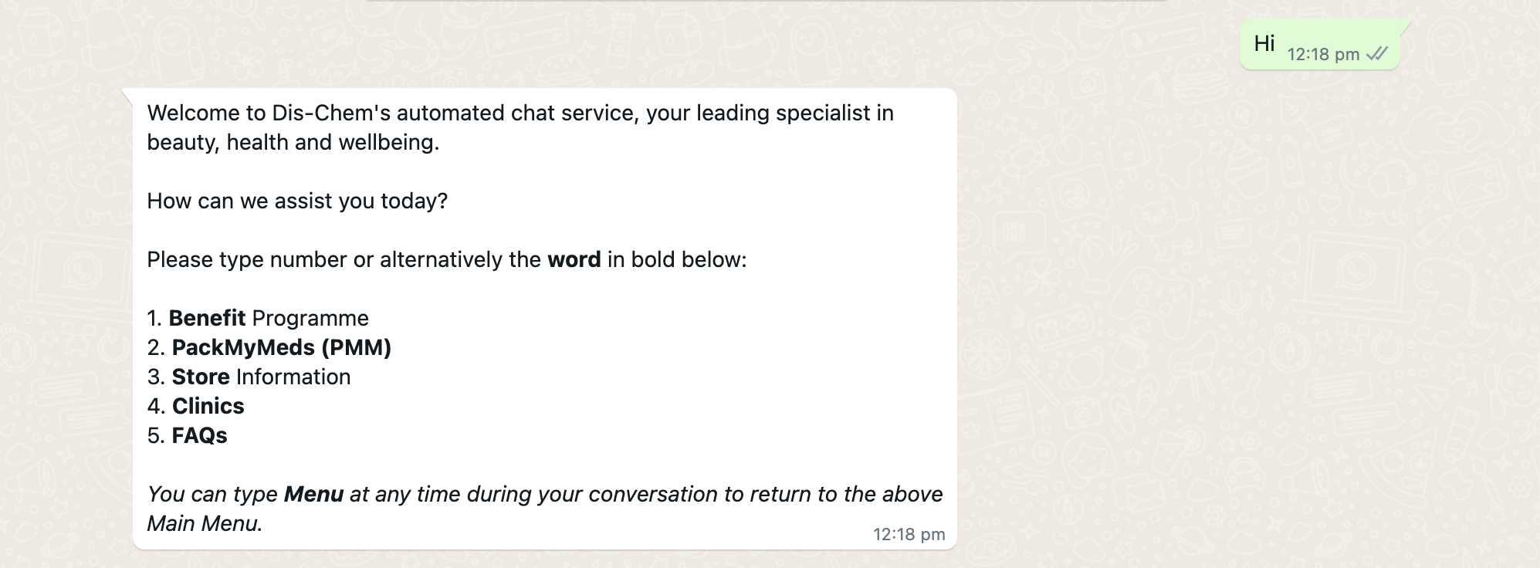Click the welcome message's 12:18 pm timestamp
This screenshot has width=1540, height=568.
pyautogui.click(x=909, y=534)
